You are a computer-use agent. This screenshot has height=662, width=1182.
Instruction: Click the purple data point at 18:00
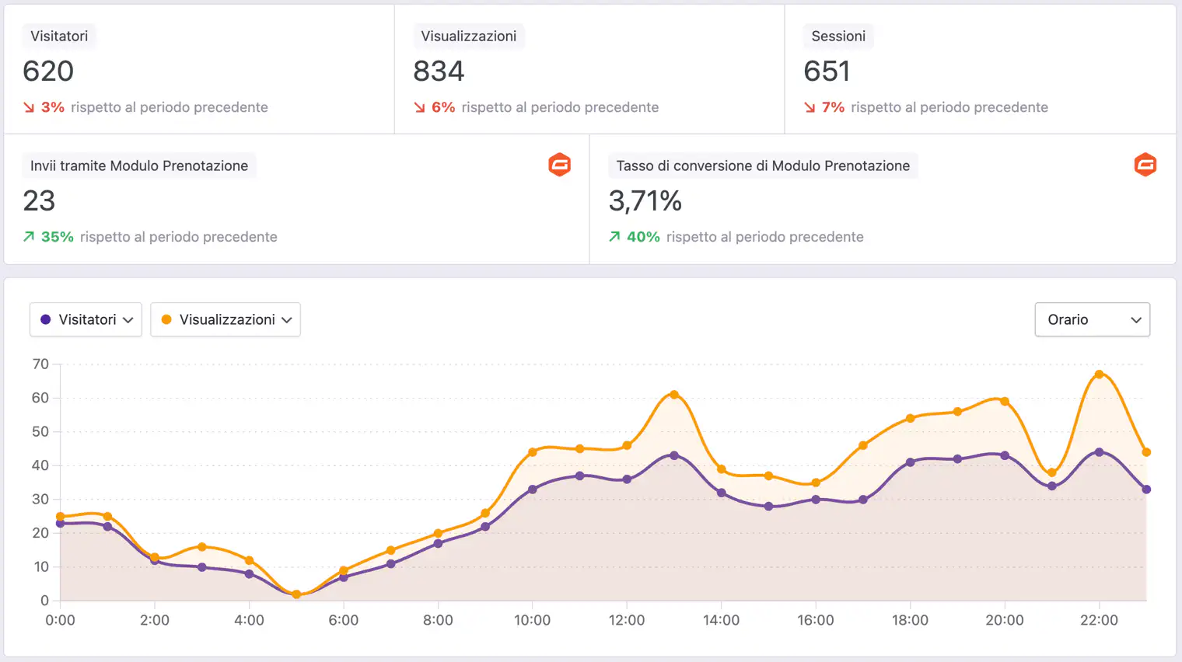[910, 462]
